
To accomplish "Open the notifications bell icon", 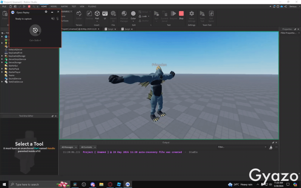I will tap(274, 7).
